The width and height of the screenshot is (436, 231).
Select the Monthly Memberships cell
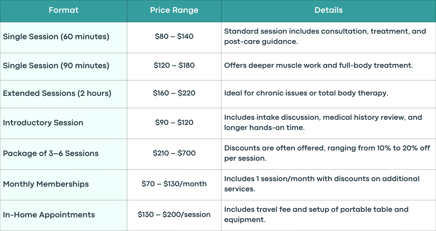pos(63,185)
